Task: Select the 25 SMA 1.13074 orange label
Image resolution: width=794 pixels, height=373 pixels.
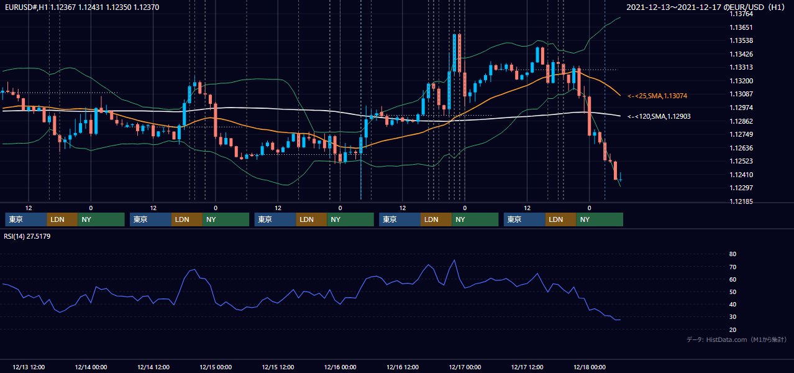Action: [657, 96]
